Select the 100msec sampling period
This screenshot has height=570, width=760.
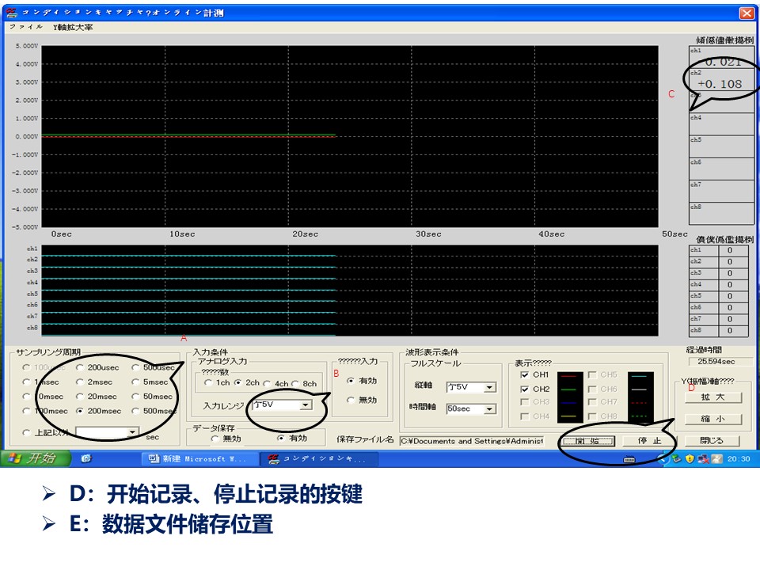click(x=27, y=411)
